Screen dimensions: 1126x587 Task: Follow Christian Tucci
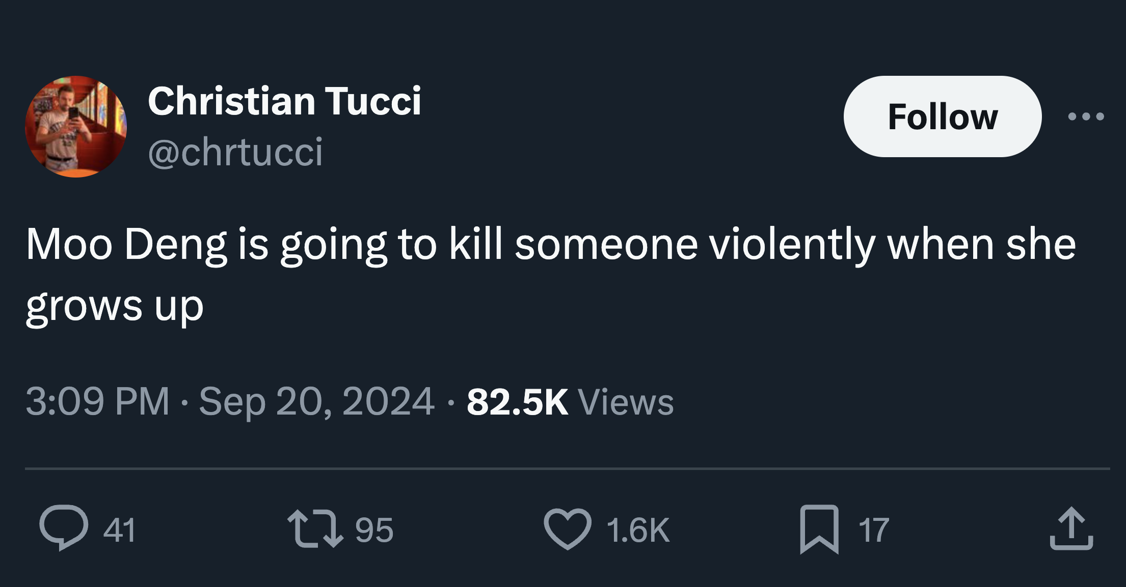[942, 116]
